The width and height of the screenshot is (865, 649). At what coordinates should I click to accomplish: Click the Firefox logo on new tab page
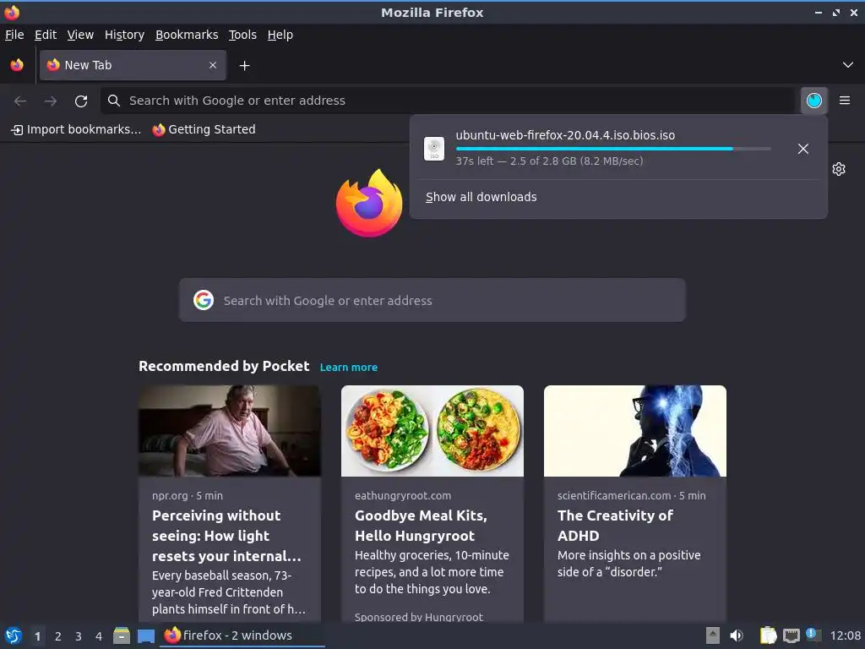369,203
